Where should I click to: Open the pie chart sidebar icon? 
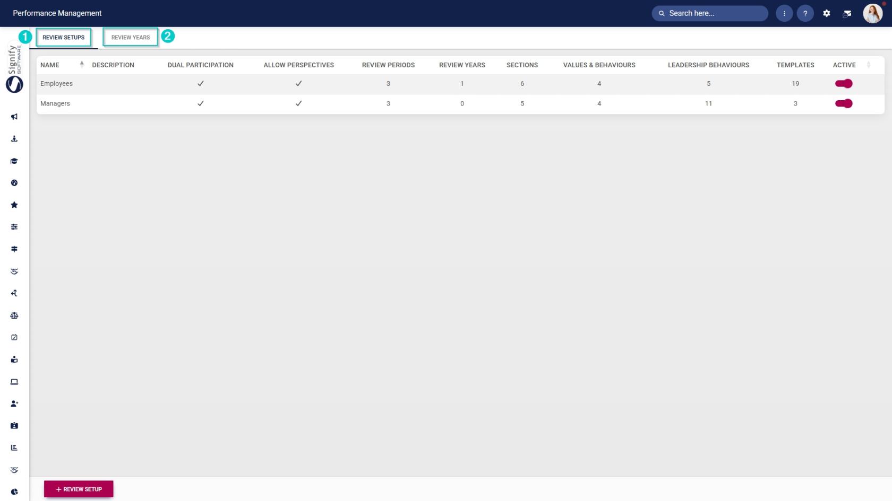(14, 491)
